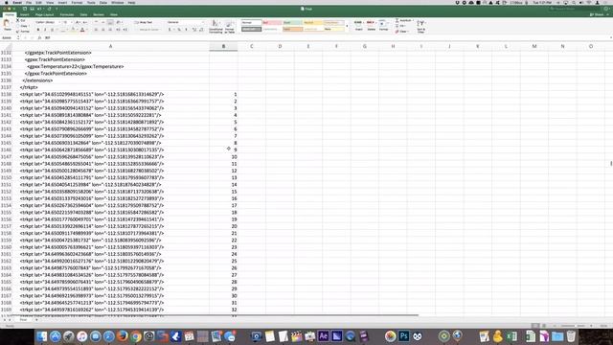Click the Format painter button
Screen dimensions: 613x345
click(x=23, y=32)
